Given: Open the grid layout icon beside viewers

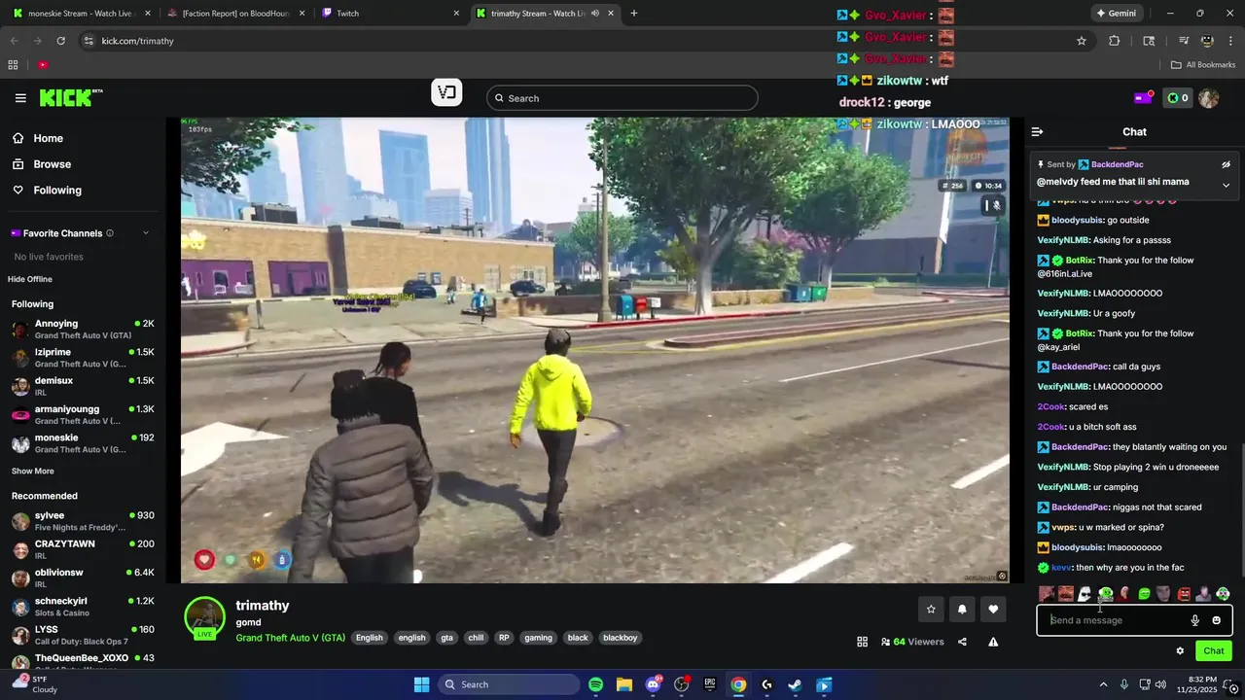Looking at the screenshot, I should click(862, 642).
